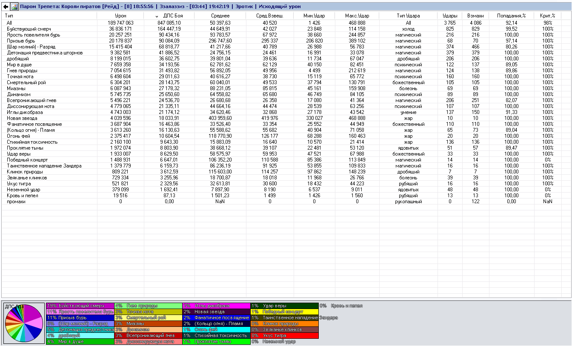
Task: Click the cyan Огонь фей legend entry
Action: [216, 329]
